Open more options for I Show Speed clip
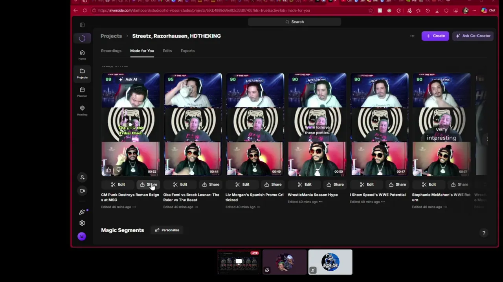The width and height of the screenshot is (503, 282). click(383, 202)
